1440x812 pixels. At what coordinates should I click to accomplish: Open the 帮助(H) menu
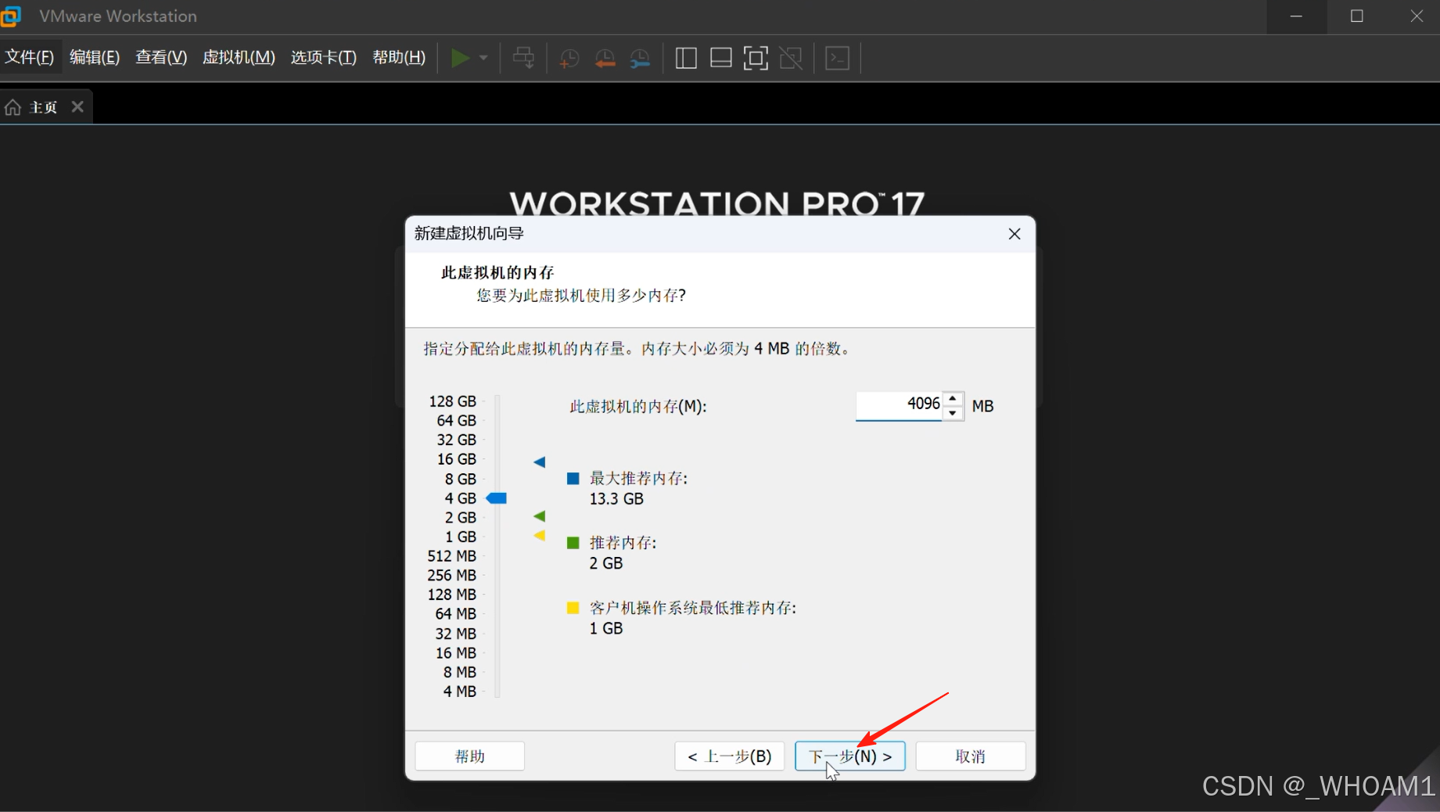click(399, 58)
